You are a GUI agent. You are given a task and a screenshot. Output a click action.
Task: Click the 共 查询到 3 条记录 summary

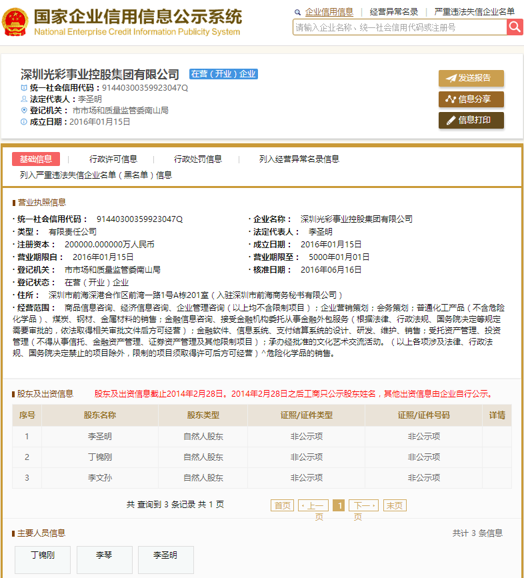[x=175, y=504]
